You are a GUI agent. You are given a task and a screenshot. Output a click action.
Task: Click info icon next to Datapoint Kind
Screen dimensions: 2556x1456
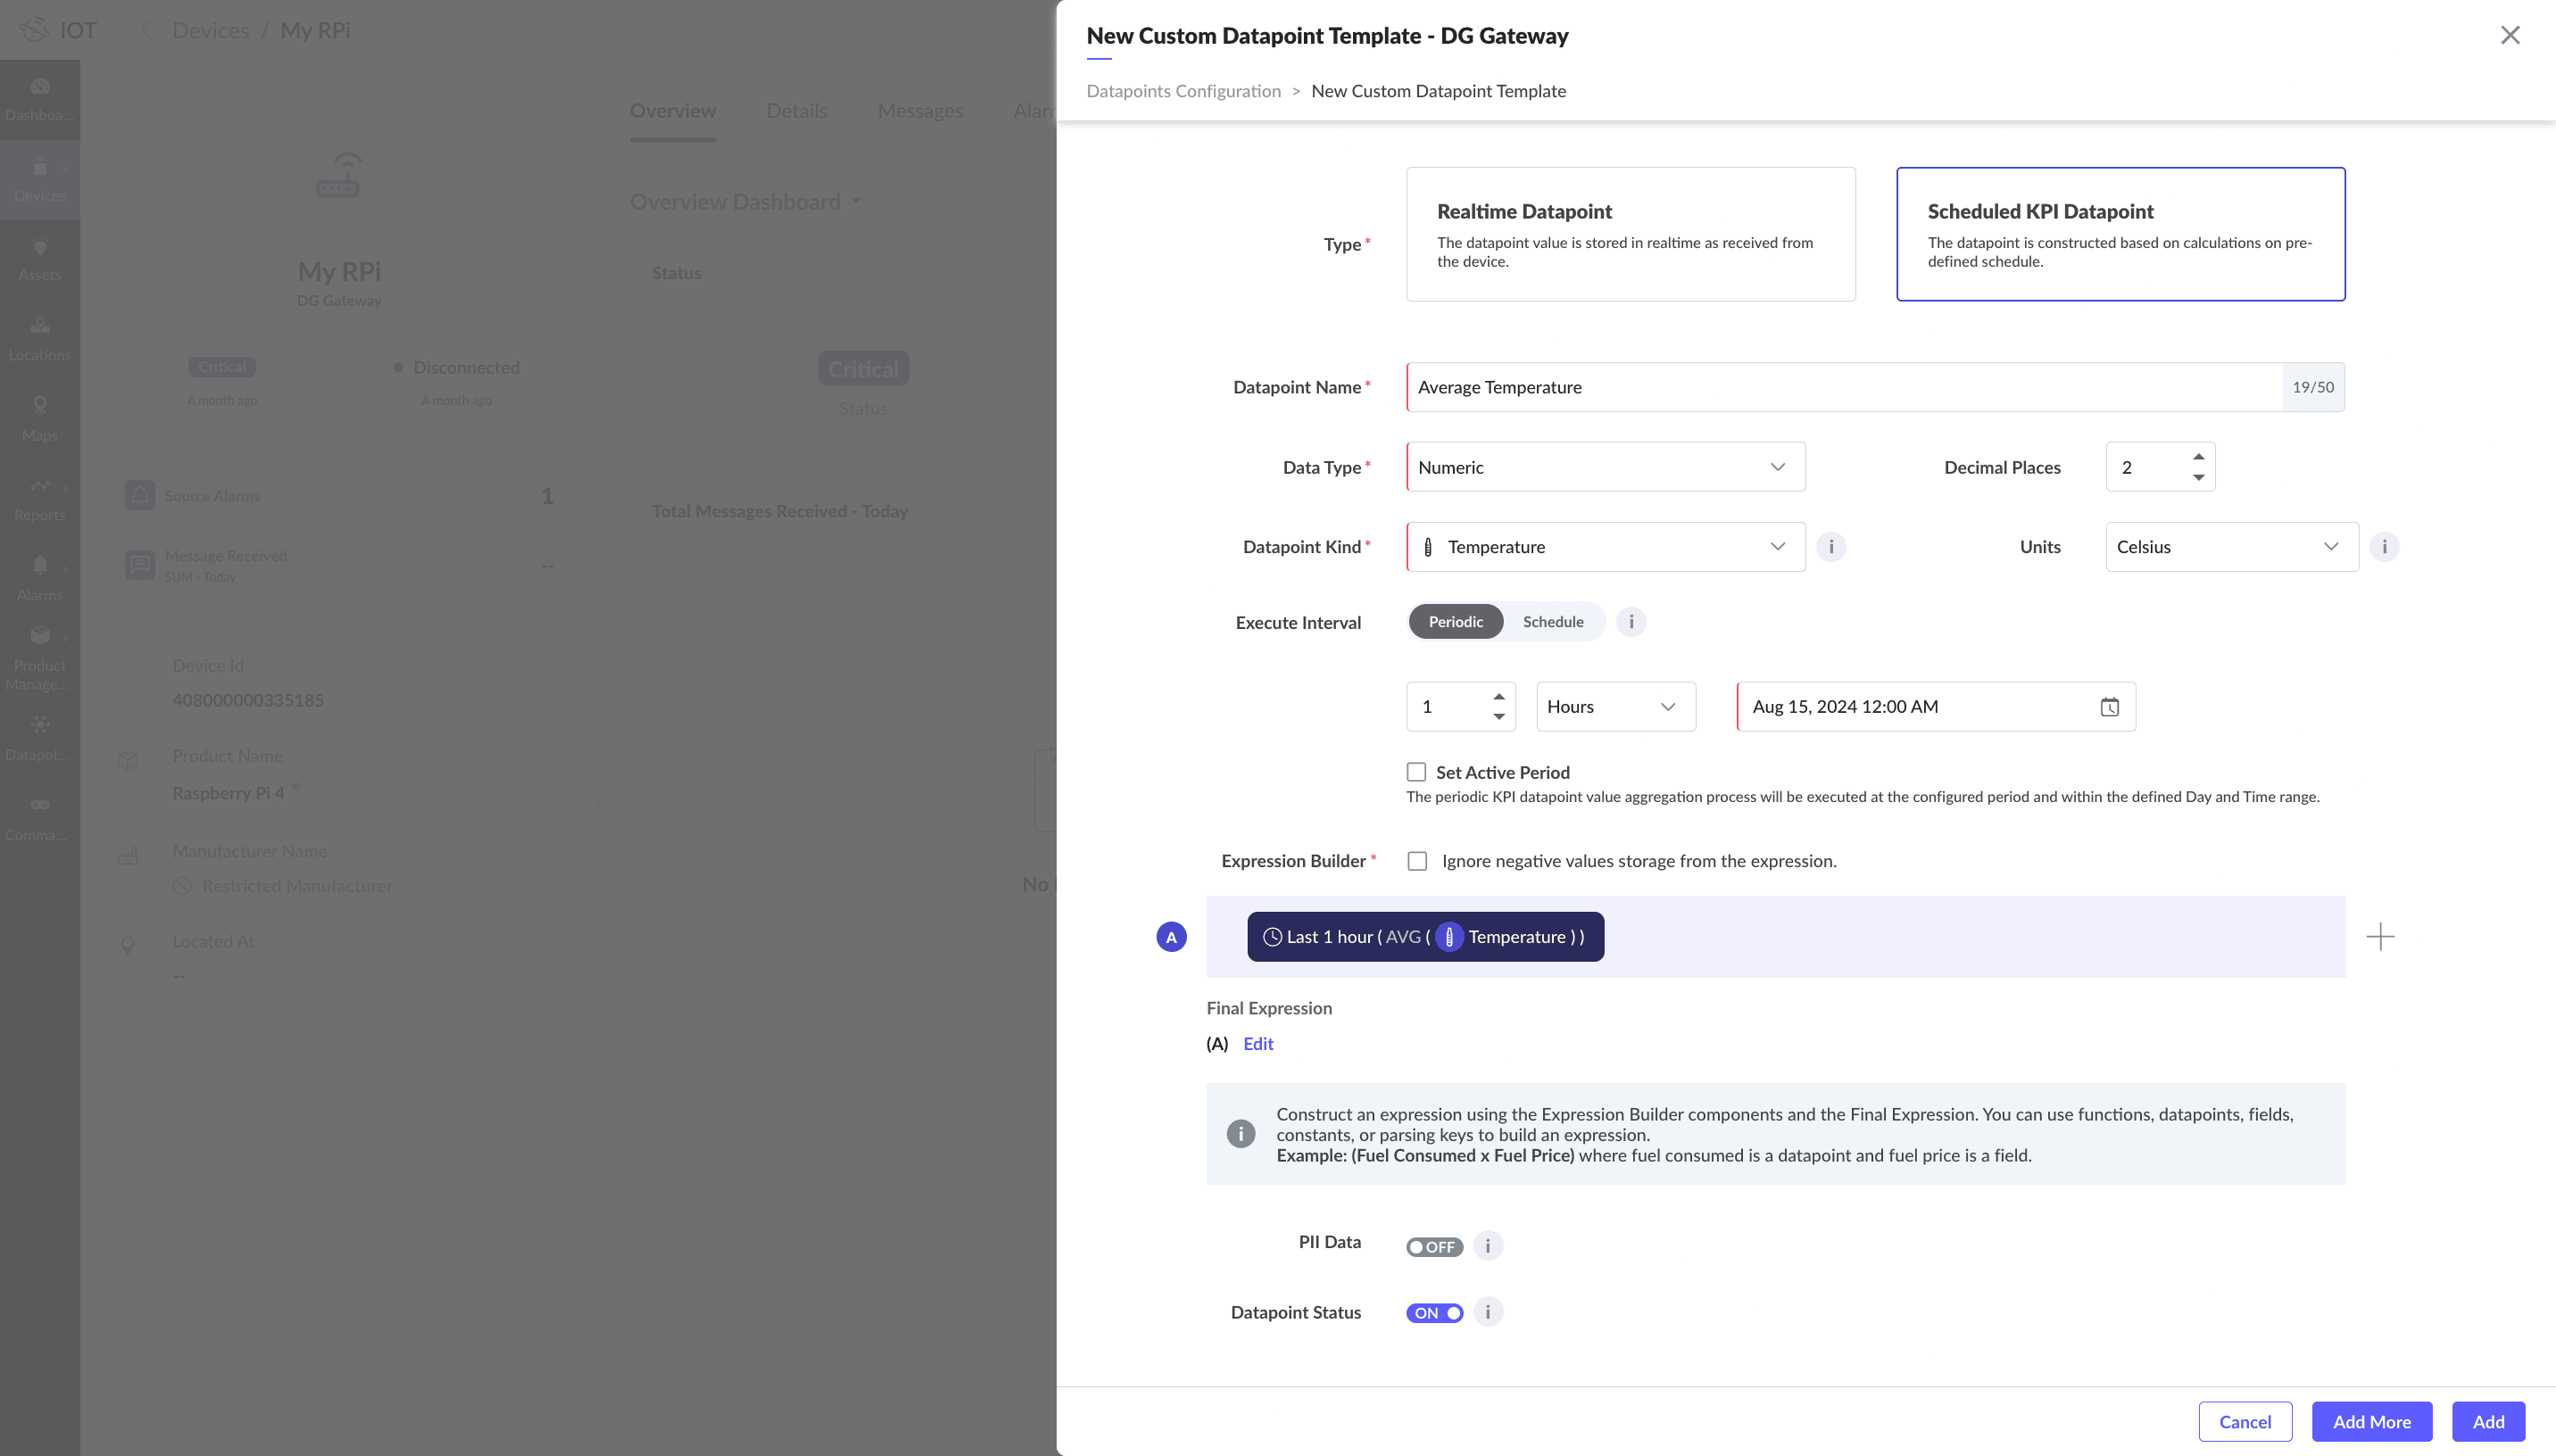click(1831, 547)
